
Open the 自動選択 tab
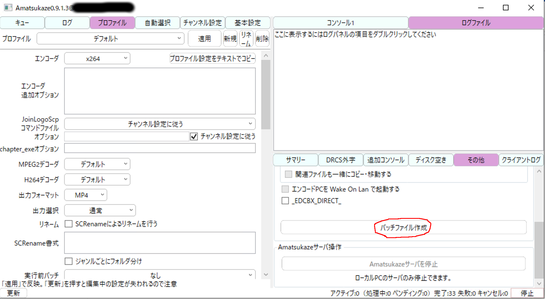[x=157, y=23]
